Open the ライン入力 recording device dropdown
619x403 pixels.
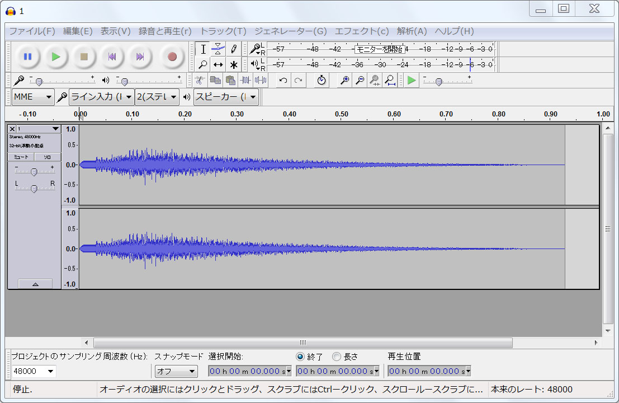tap(101, 97)
